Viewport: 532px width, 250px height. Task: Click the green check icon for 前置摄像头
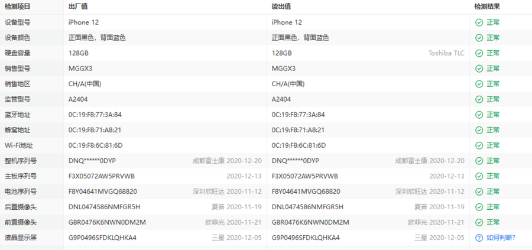click(x=479, y=222)
